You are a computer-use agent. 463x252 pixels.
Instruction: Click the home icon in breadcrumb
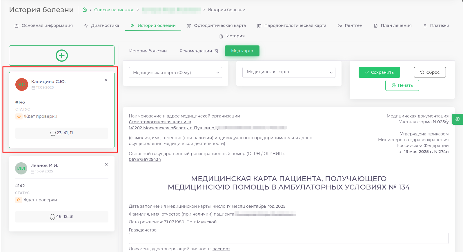(85, 10)
